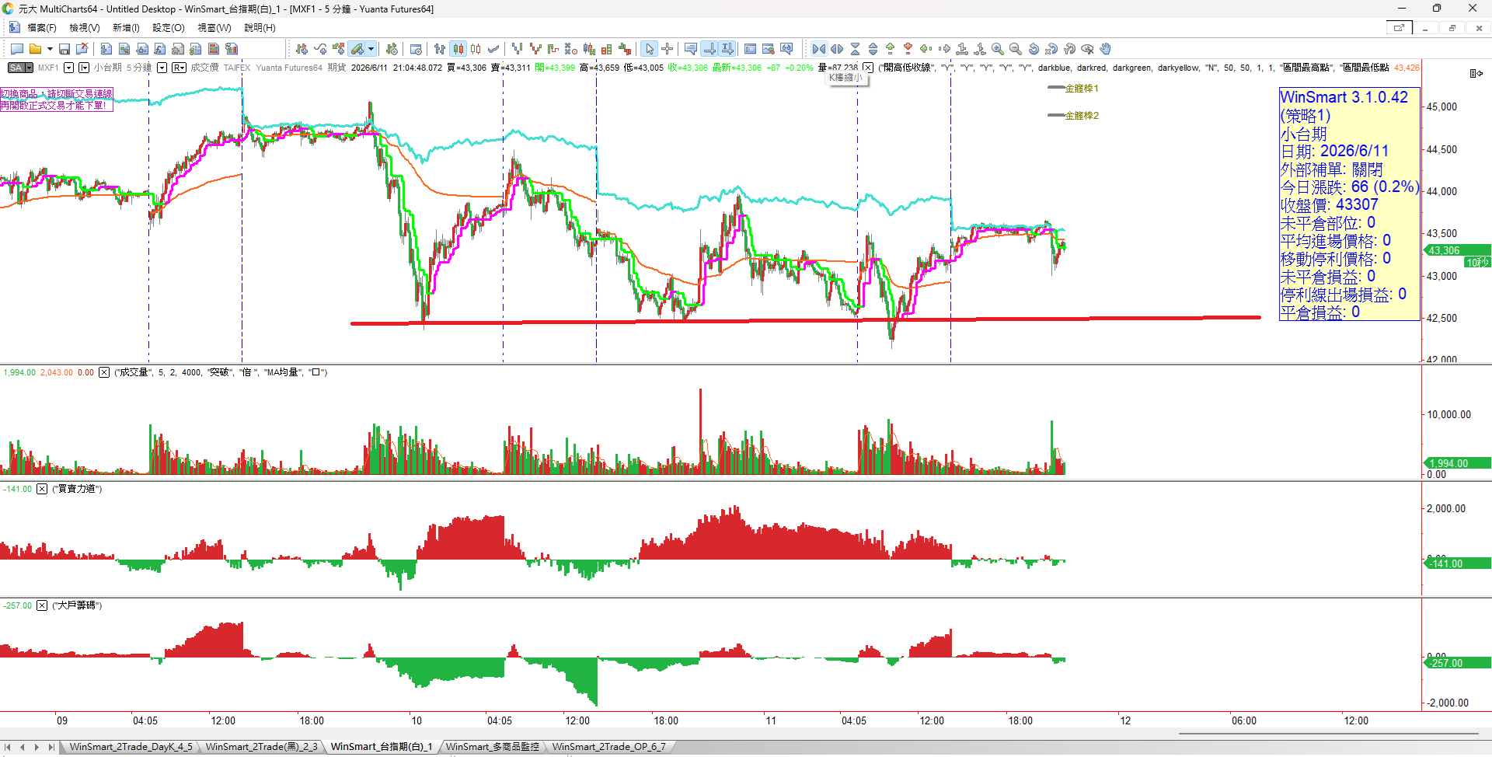1492x757 pixels.
Task: Click the horizontal scrollbar at chart bottom
Action: click(1328, 733)
